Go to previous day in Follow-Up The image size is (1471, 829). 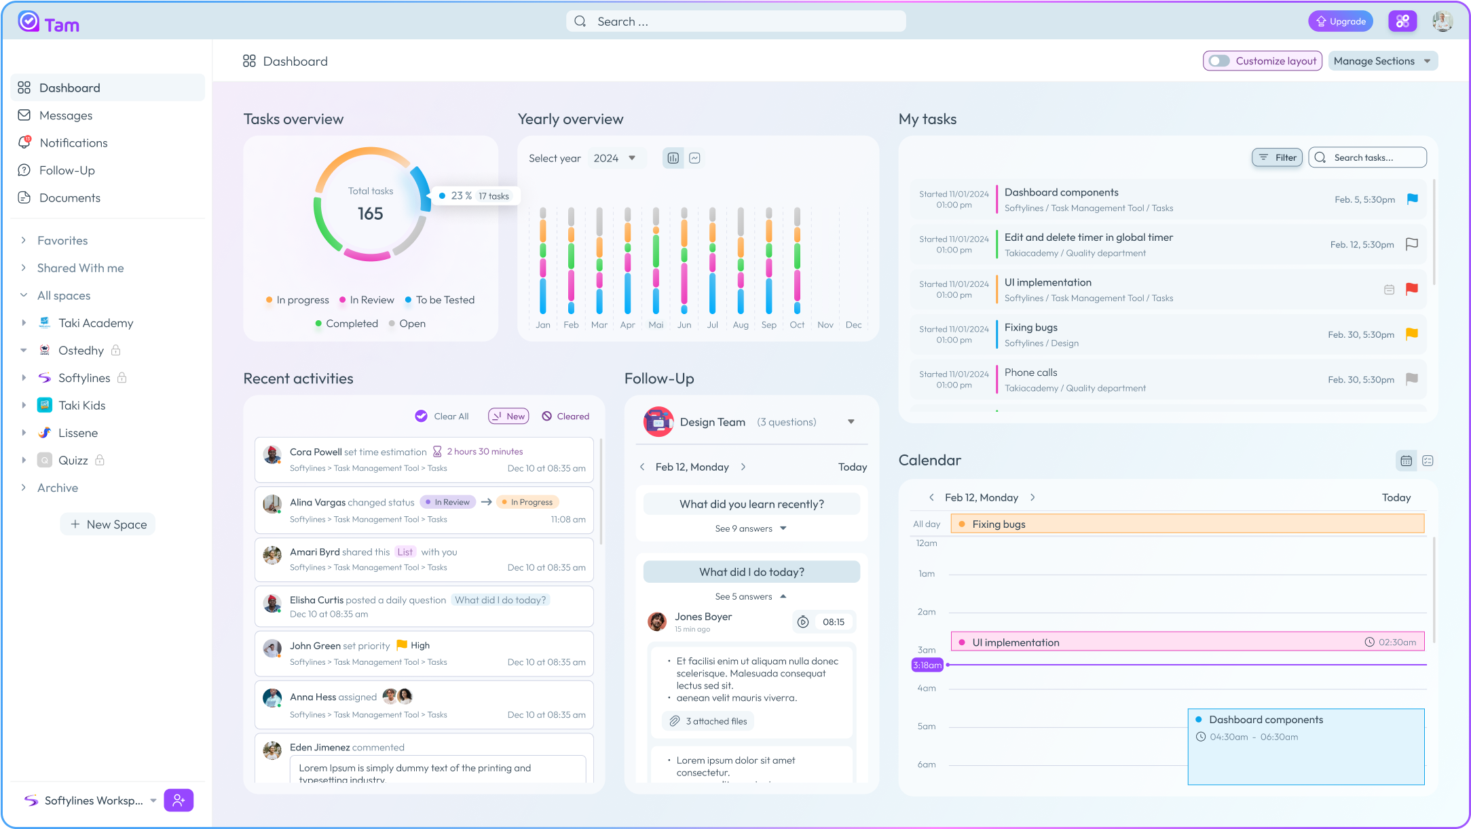pos(642,467)
